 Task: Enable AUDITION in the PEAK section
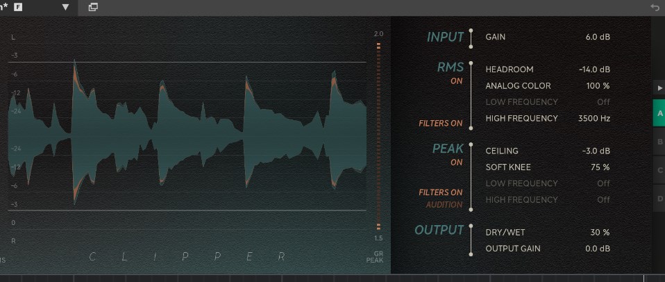pyautogui.click(x=444, y=205)
